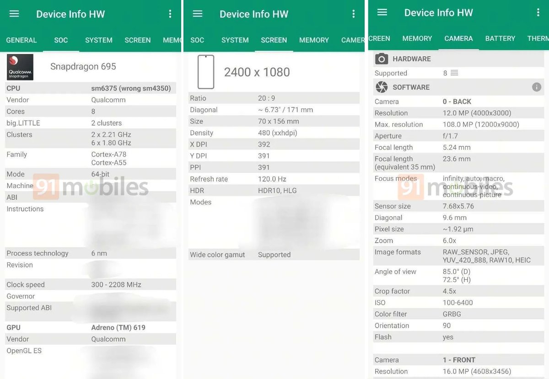Tap Clock speed value 300 - 2208 MHz

pyautogui.click(x=116, y=284)
